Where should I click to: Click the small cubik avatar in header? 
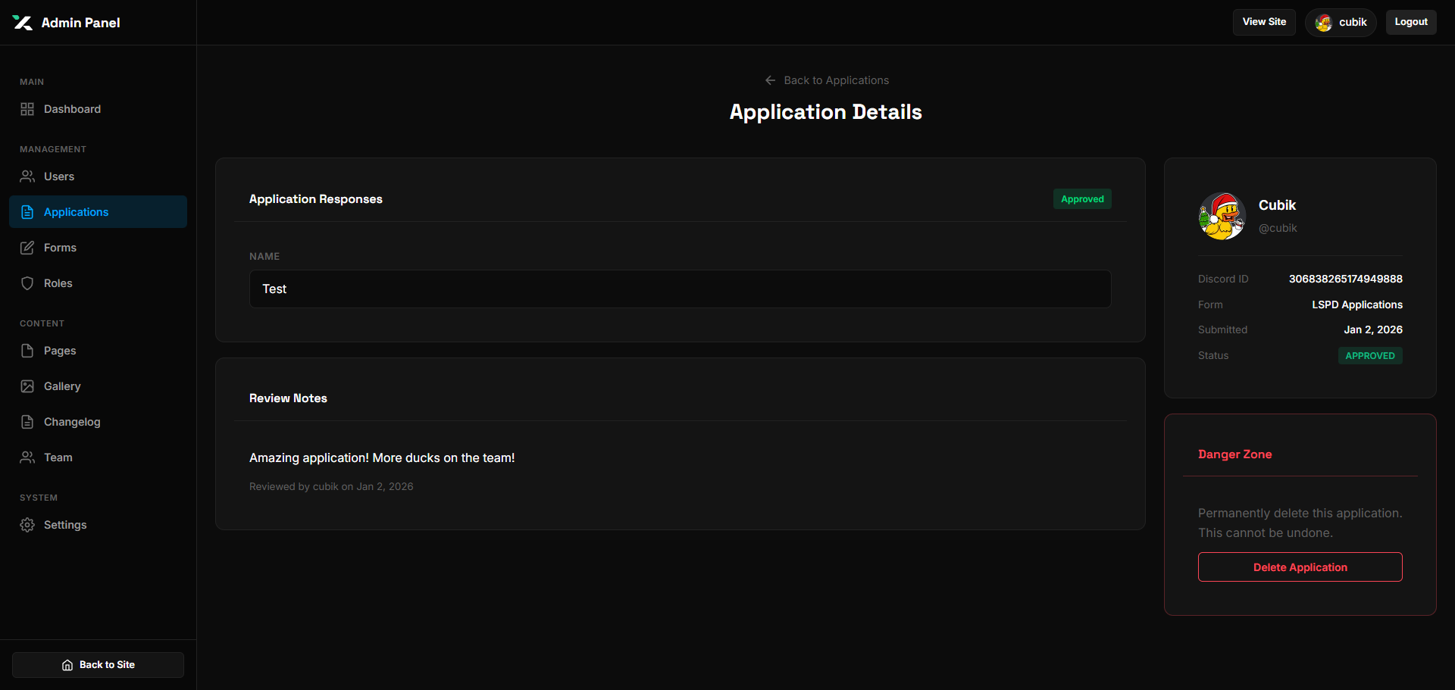(1324, 23)
